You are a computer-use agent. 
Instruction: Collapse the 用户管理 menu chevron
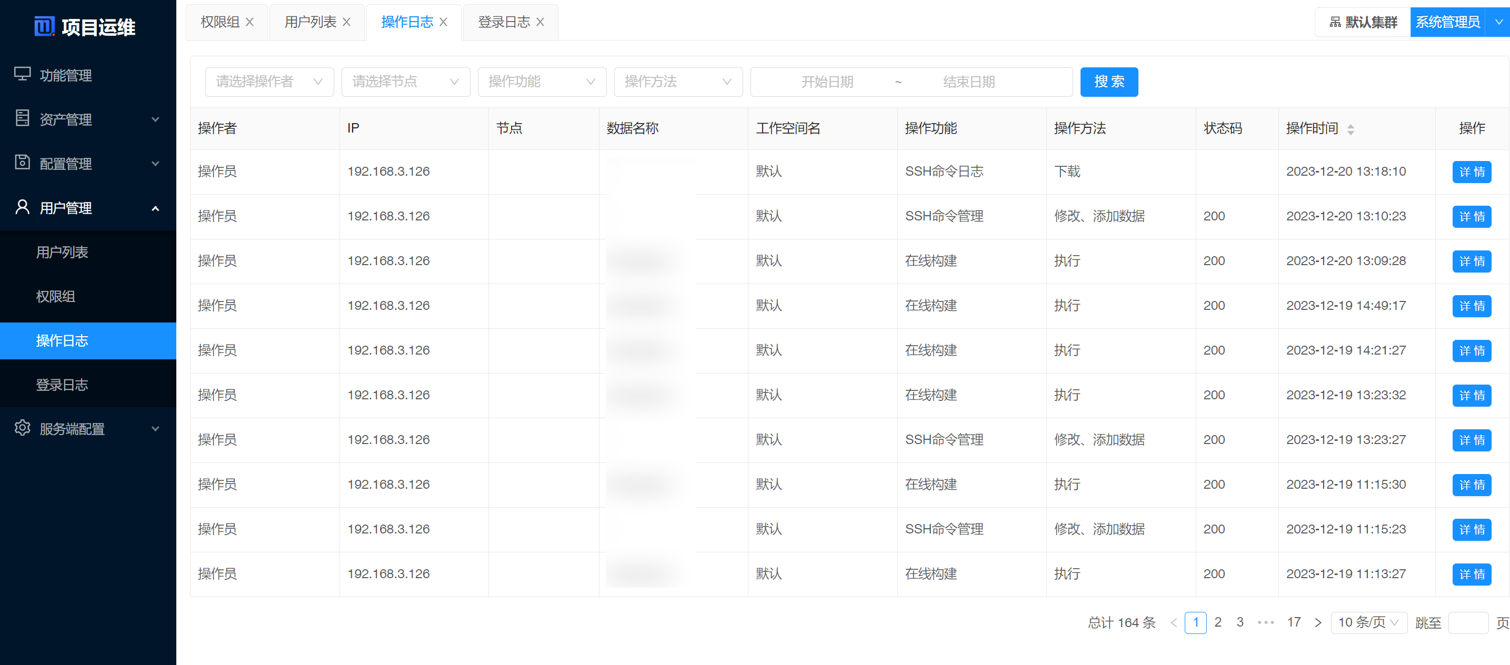tap(155, 208)
